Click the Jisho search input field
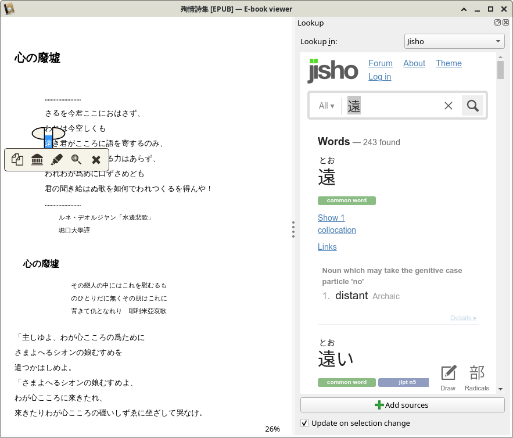The width and height of the screenshot is (513, 438). point(393,105)
